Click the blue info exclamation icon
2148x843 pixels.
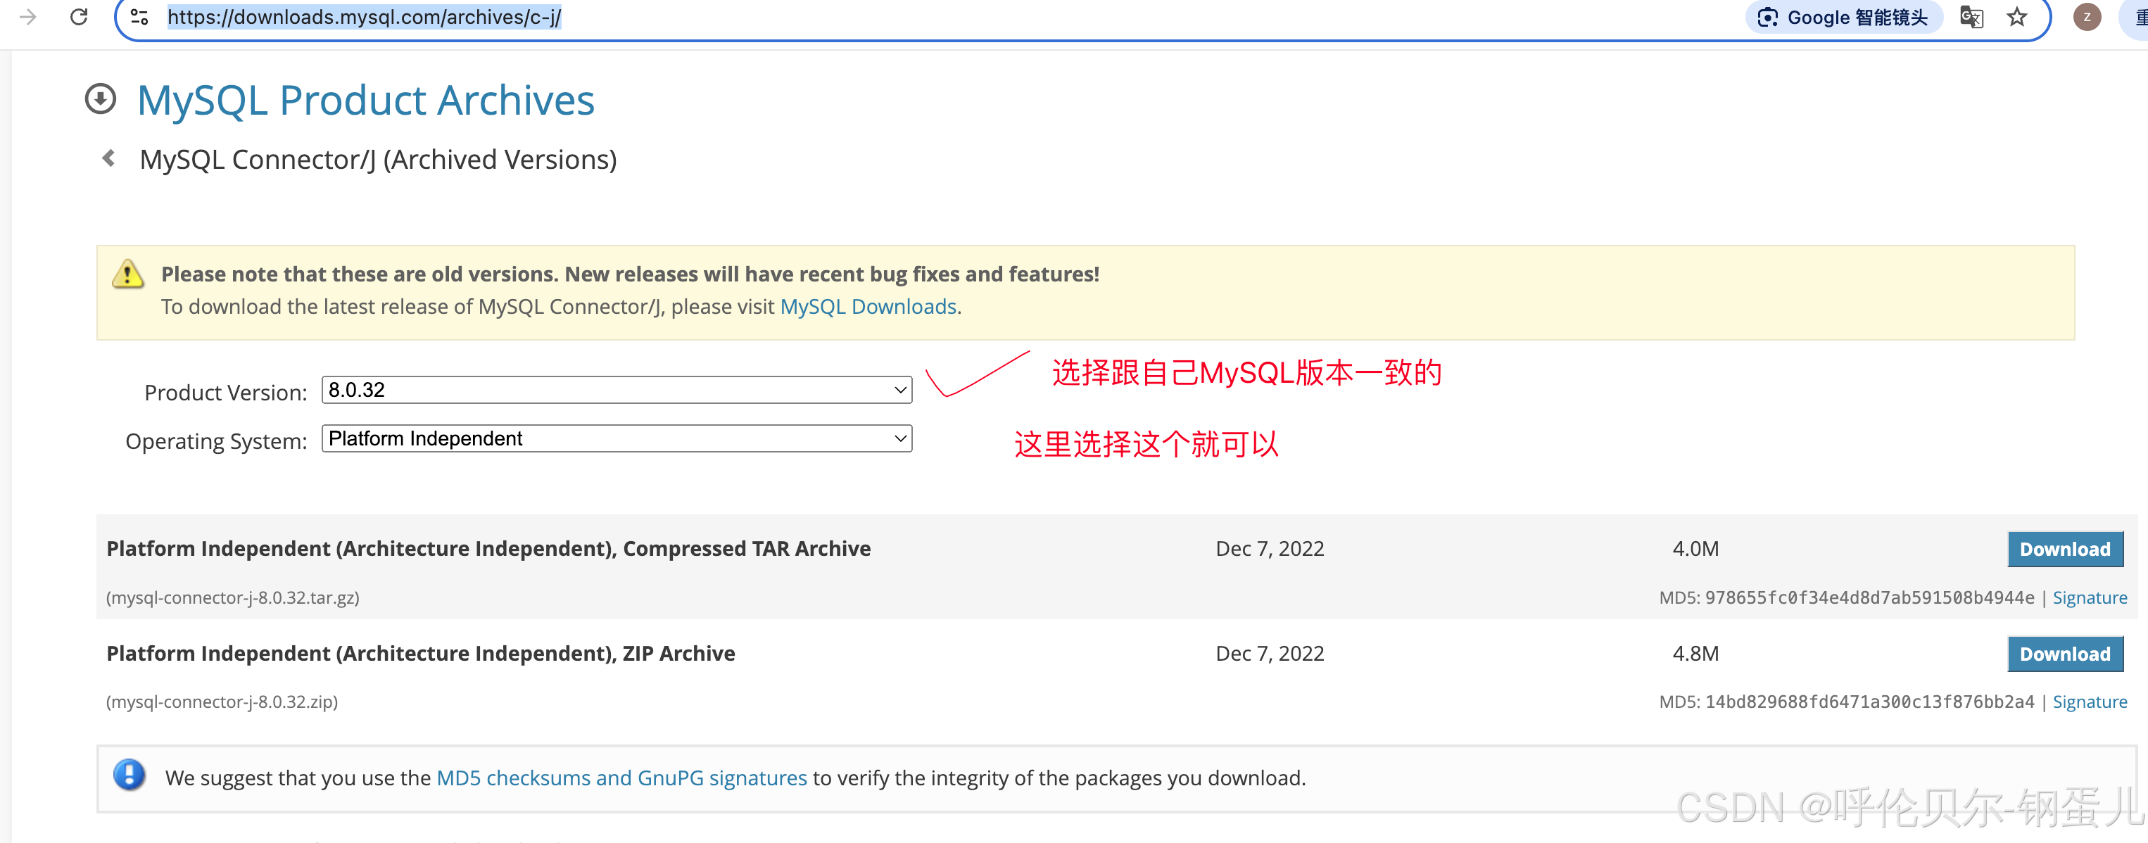(x=129, y=775)
